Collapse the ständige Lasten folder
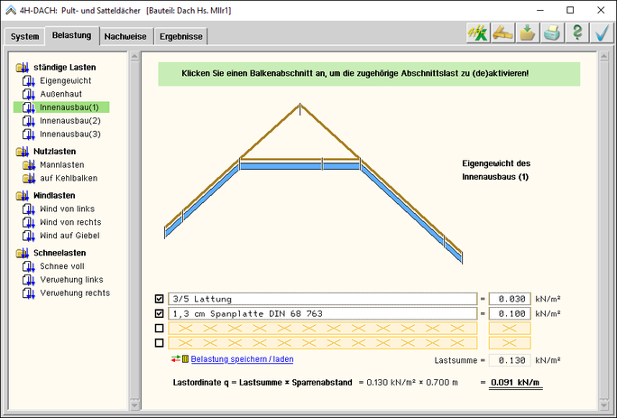Viewport: 617px width, 418px height. pos(23,67)
